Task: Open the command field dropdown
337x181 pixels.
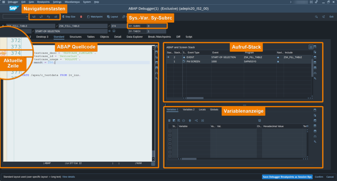Action: (27, 16)
